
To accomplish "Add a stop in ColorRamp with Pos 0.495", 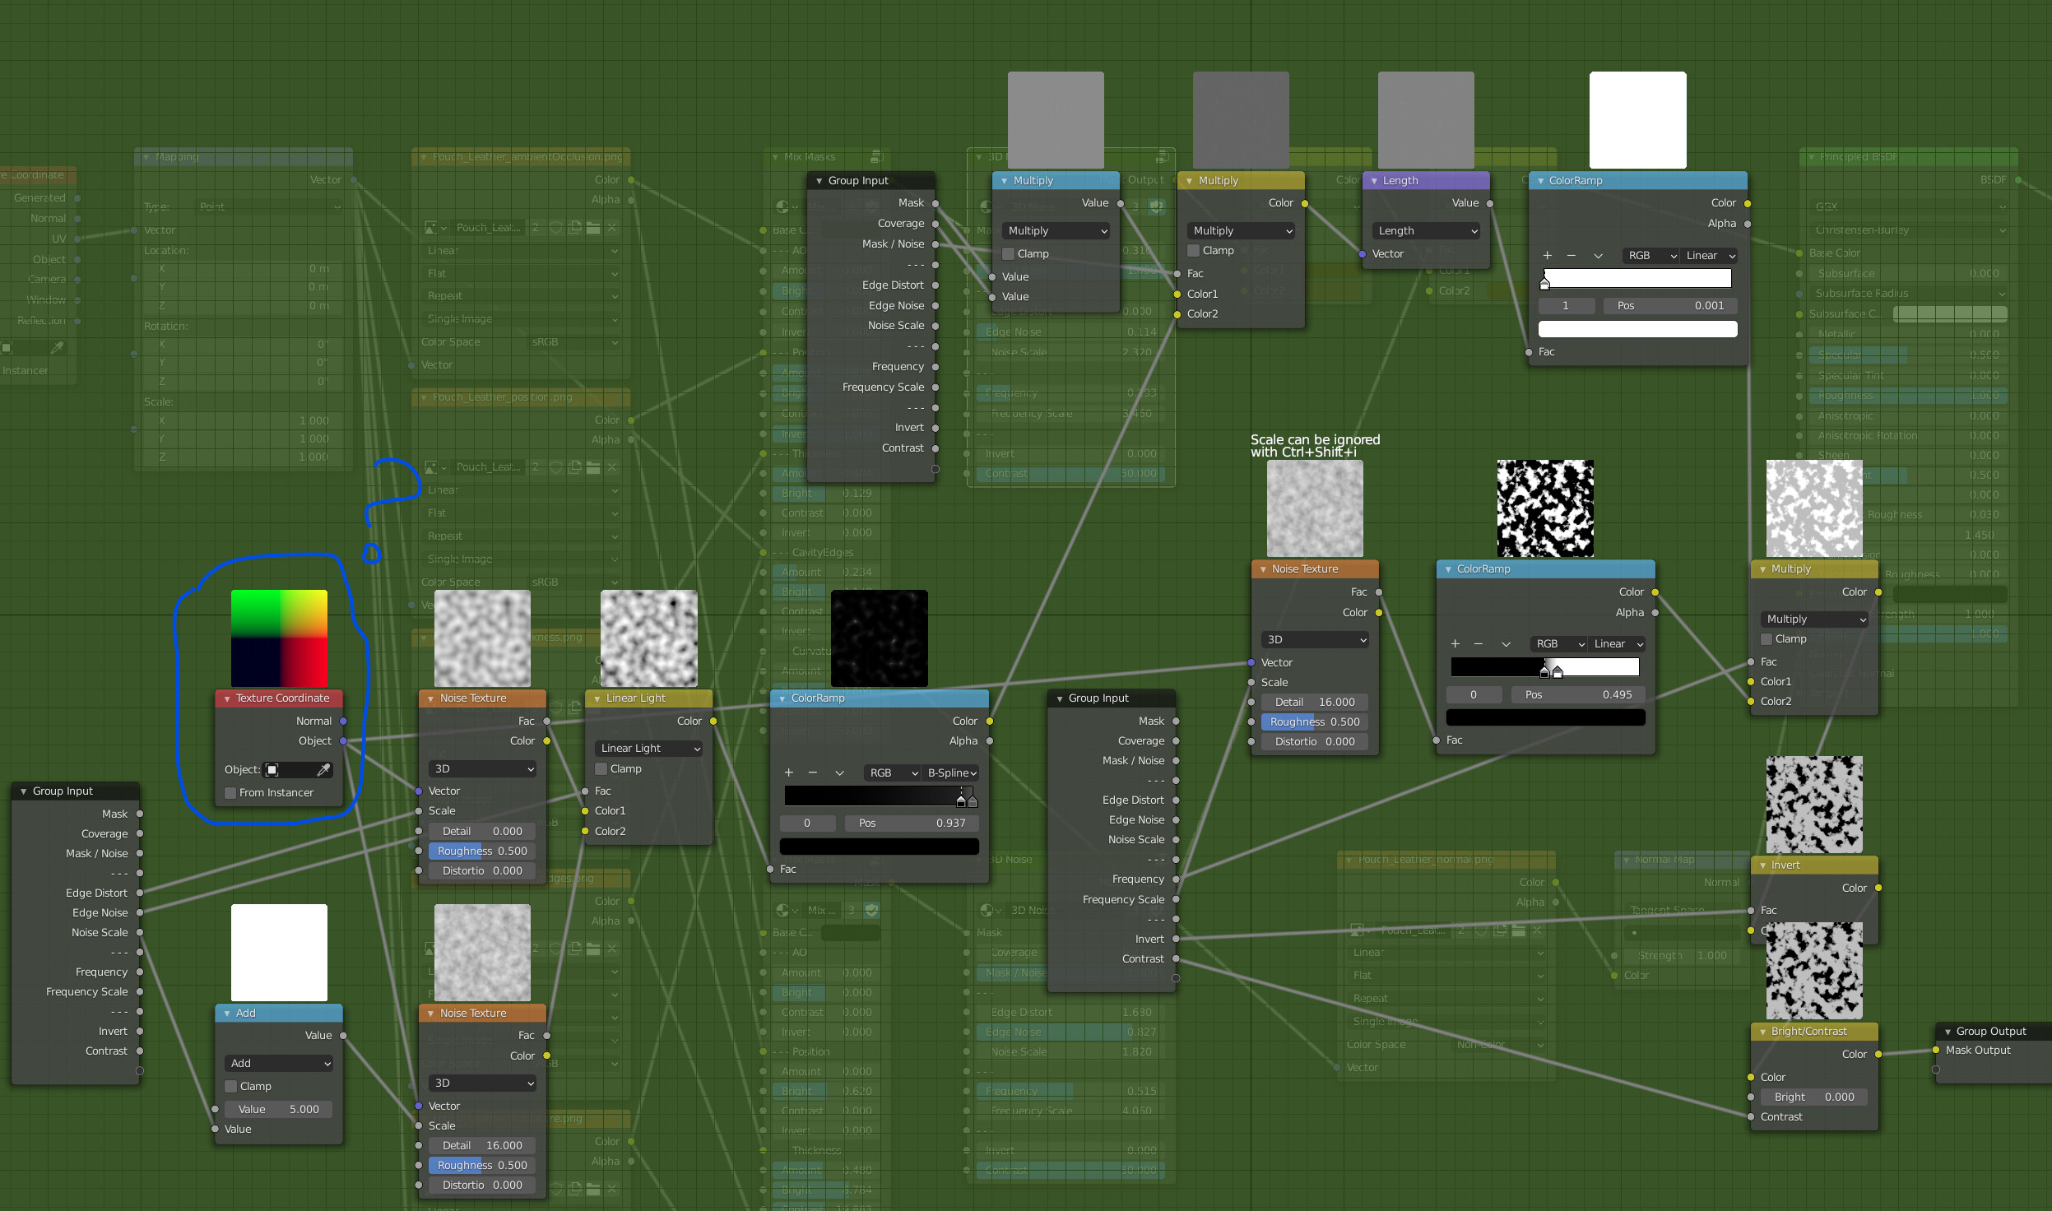I will [x=1455, y=644].
